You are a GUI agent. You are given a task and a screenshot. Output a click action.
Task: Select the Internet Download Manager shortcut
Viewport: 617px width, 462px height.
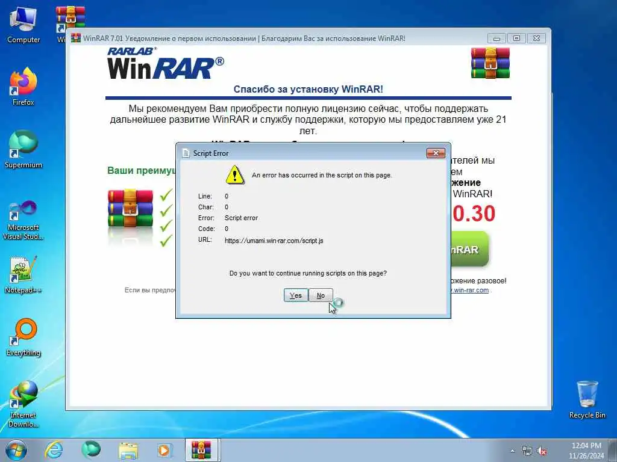[x=23, y=404]
